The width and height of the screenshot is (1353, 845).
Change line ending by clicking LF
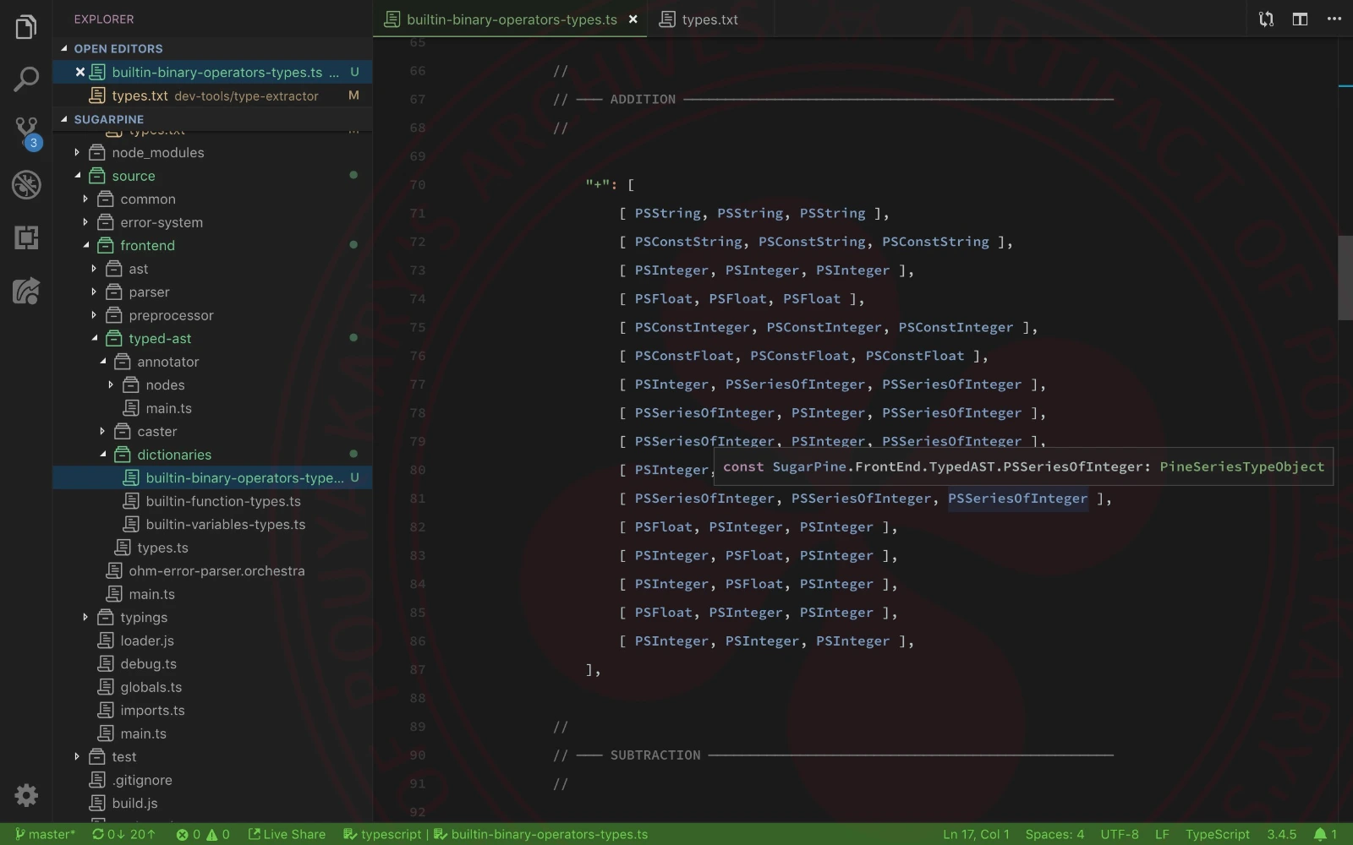pos(1163,834)
